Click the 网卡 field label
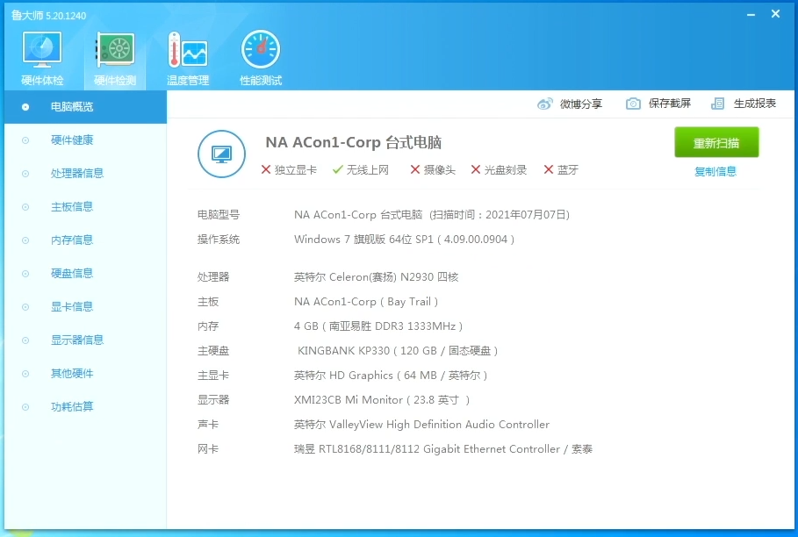Viewport: 798px width, 537px height. 208,449
